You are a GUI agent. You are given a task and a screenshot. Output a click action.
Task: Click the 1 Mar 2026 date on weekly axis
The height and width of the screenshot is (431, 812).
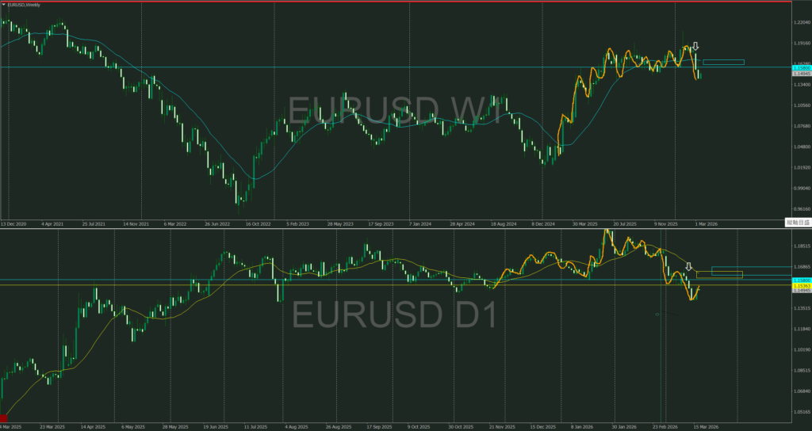pos(706,224)
